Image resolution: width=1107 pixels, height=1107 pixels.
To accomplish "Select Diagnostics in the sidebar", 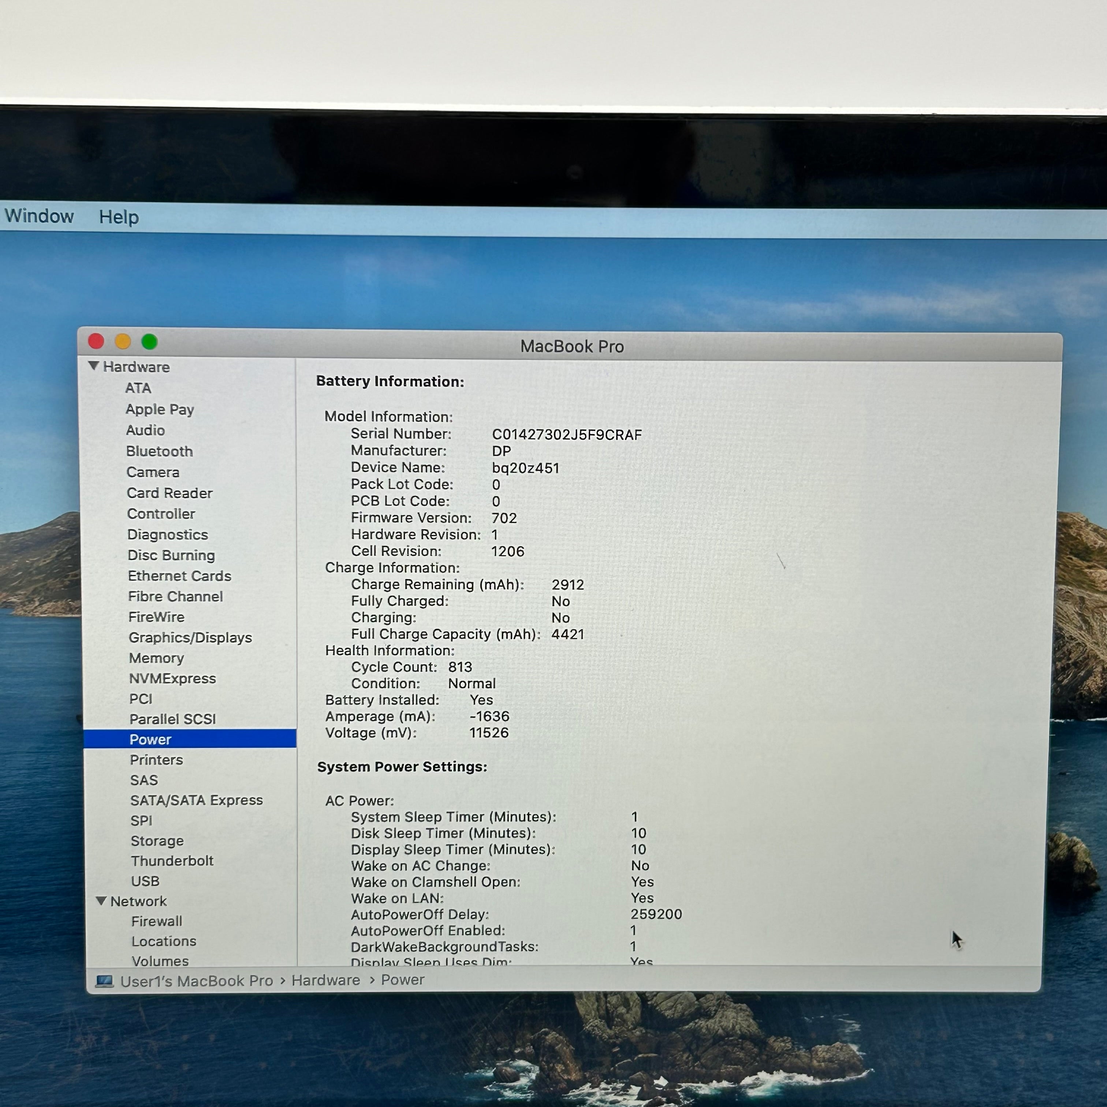I will tap(167, 534).
